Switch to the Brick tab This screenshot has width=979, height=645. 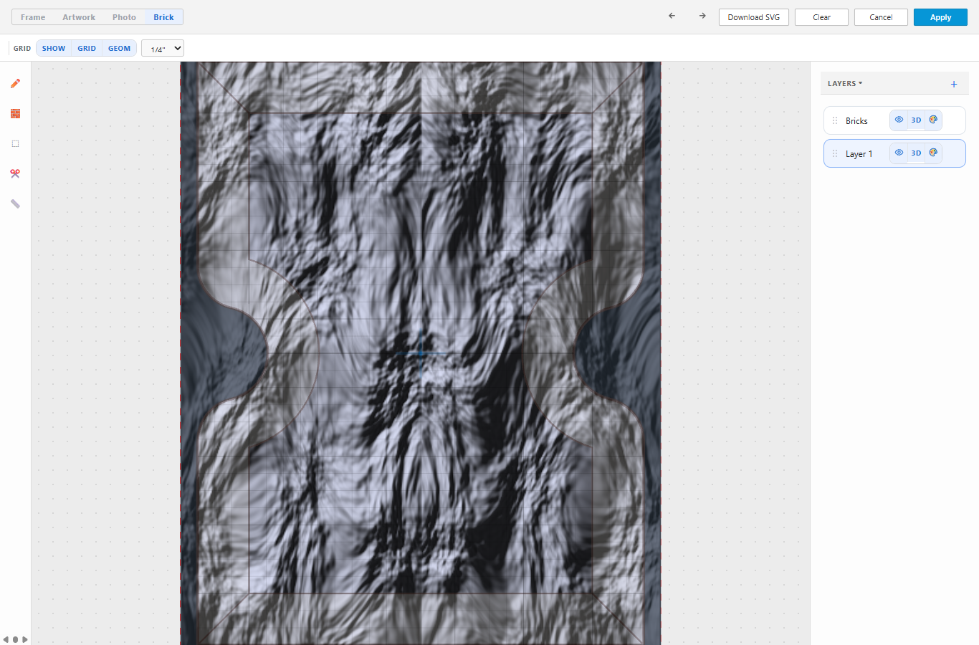click(x=163, y=17)
